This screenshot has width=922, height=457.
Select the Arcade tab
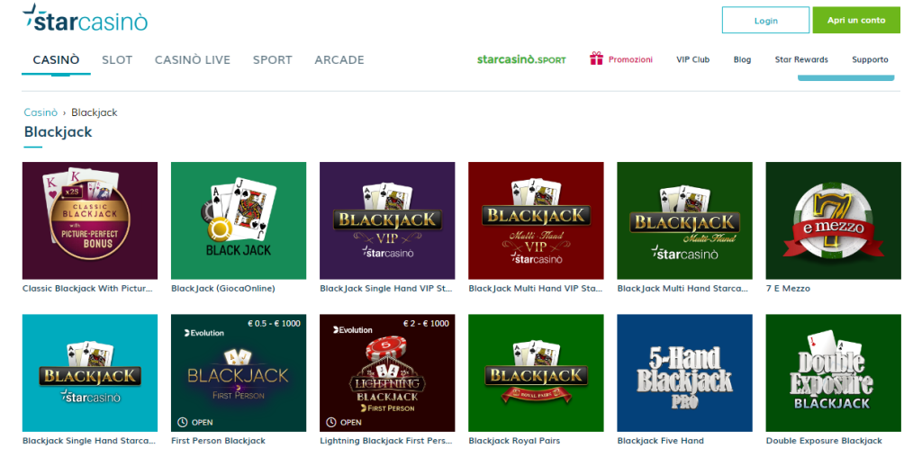339,59
